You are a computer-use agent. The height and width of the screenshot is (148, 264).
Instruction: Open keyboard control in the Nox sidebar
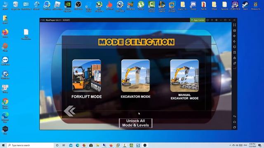235,30
